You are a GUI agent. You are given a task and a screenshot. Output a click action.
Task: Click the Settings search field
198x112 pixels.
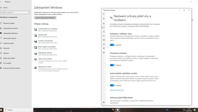point(15,12)
